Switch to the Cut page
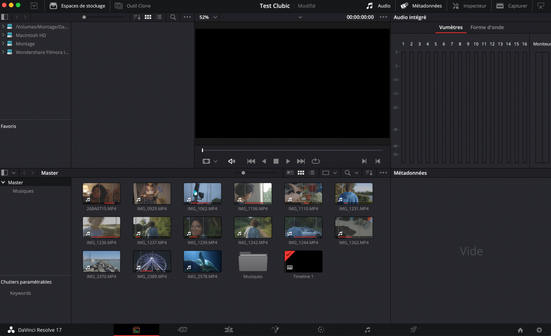 click(x=182, y=330)
